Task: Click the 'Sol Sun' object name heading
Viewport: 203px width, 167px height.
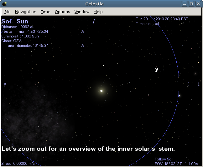Action: (15, 22)
